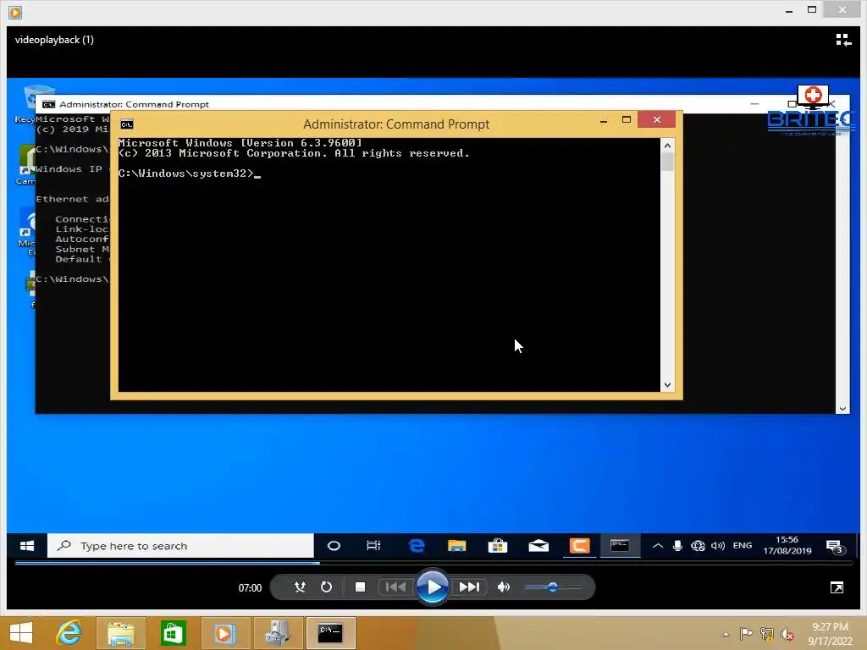This screenshot has width=867, height=650.
Task: Select Windows Media Player on the taskbar
Action: point(225,633)
